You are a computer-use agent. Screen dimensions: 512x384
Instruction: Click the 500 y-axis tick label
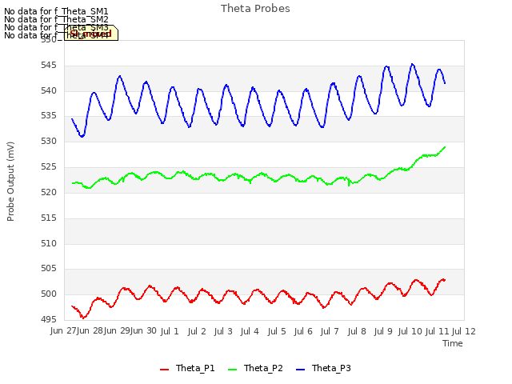49,294
